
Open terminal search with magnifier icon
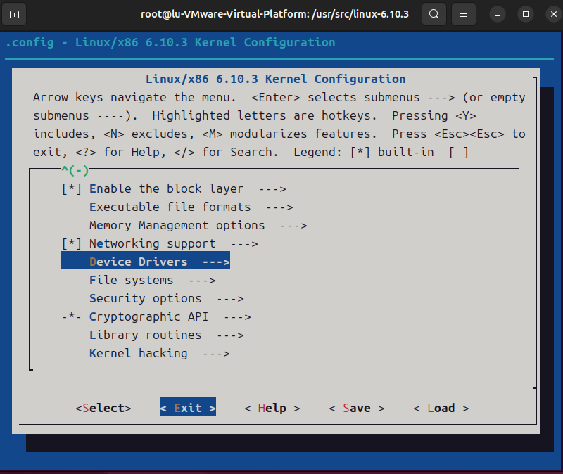tap(435, 14)
